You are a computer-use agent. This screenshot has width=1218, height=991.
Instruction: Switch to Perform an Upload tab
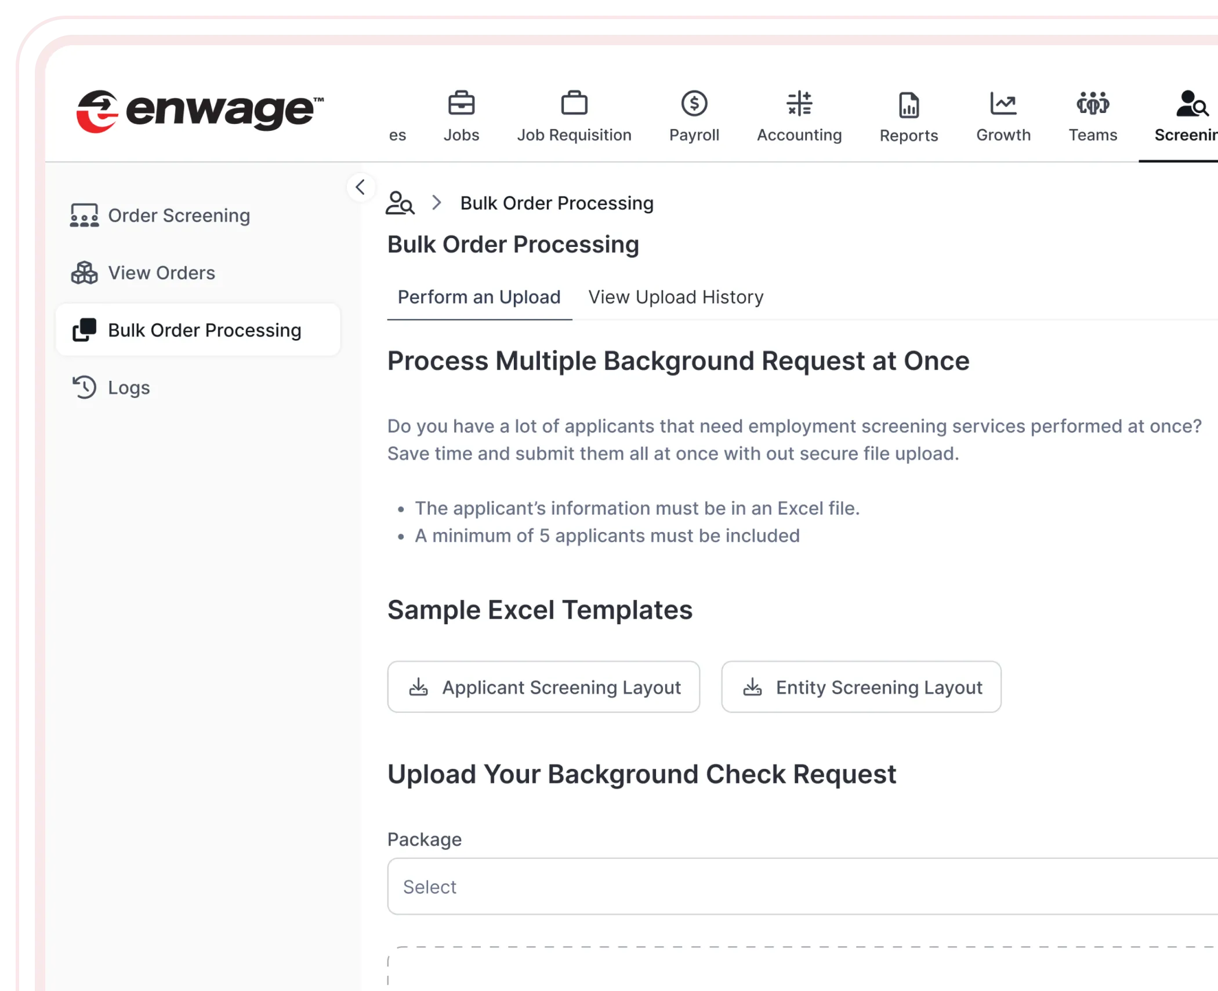pyautogui.click(x=478, y=297)
